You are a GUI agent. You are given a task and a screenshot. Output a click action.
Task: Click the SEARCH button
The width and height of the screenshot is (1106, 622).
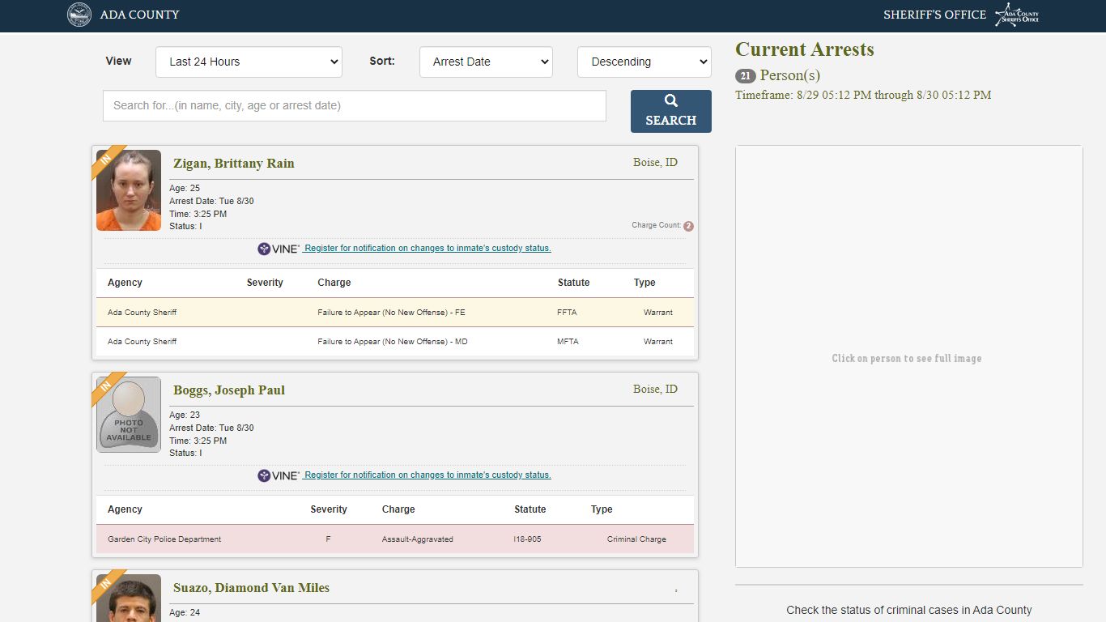671,111
